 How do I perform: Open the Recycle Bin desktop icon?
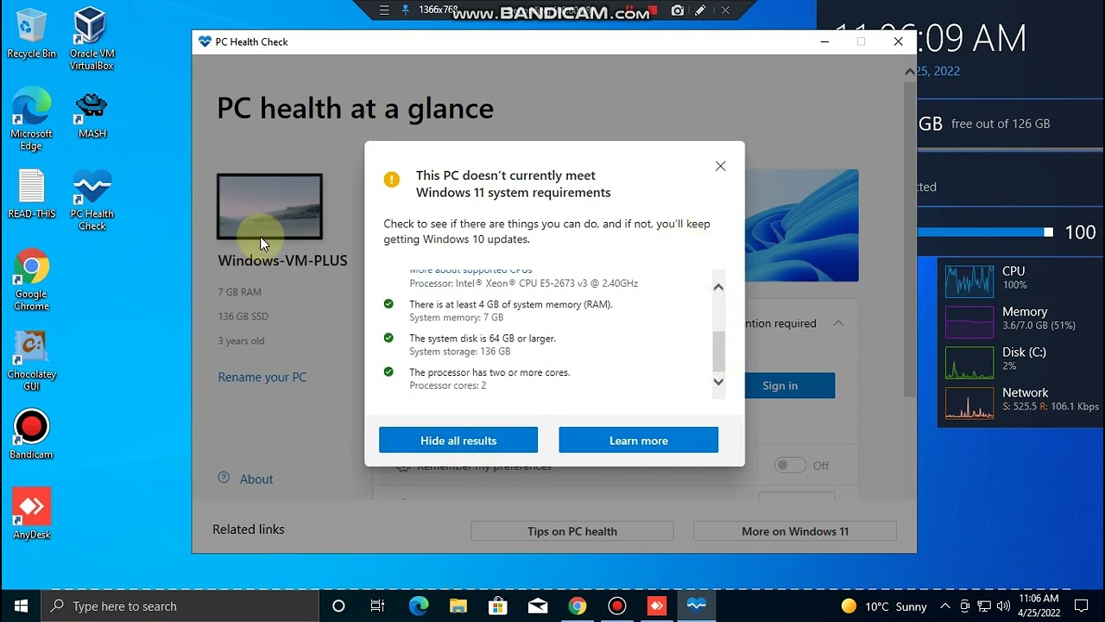(x=31, y=33)
